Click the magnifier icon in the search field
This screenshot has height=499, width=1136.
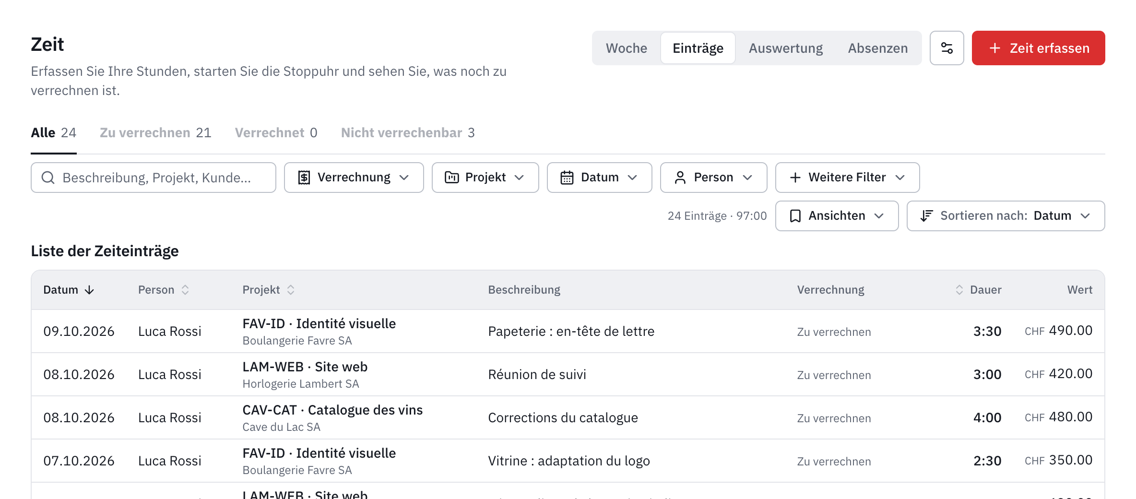(x=48, y=178)
